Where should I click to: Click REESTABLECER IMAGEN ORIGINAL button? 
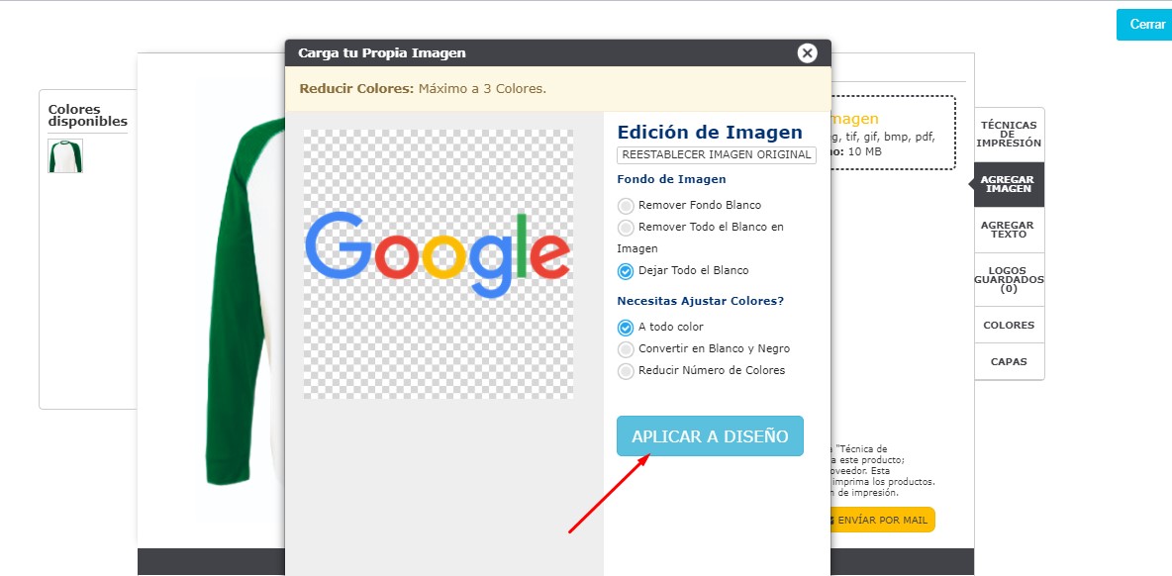[x=717, y=154]
